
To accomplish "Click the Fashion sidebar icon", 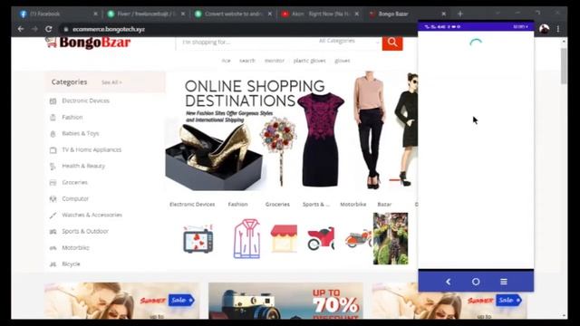I will click(53, 117).
